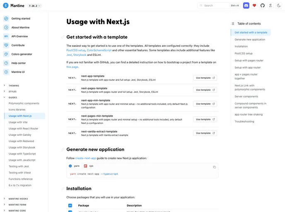Image resolution: width=285 pixels, height=212 pixels.
Task: Open Usage with Vite guide
Action: 18,122
